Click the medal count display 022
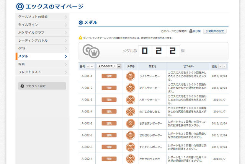The image size is (245, 164). click(159, 51)
